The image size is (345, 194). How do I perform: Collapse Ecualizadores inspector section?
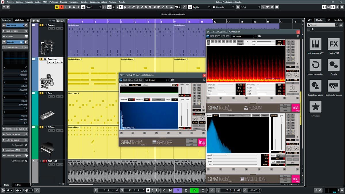(x=15, y=47)
